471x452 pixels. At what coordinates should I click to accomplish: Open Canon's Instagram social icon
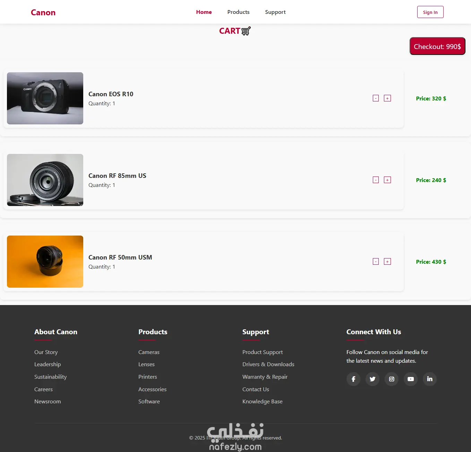click(x=392, y=379)
